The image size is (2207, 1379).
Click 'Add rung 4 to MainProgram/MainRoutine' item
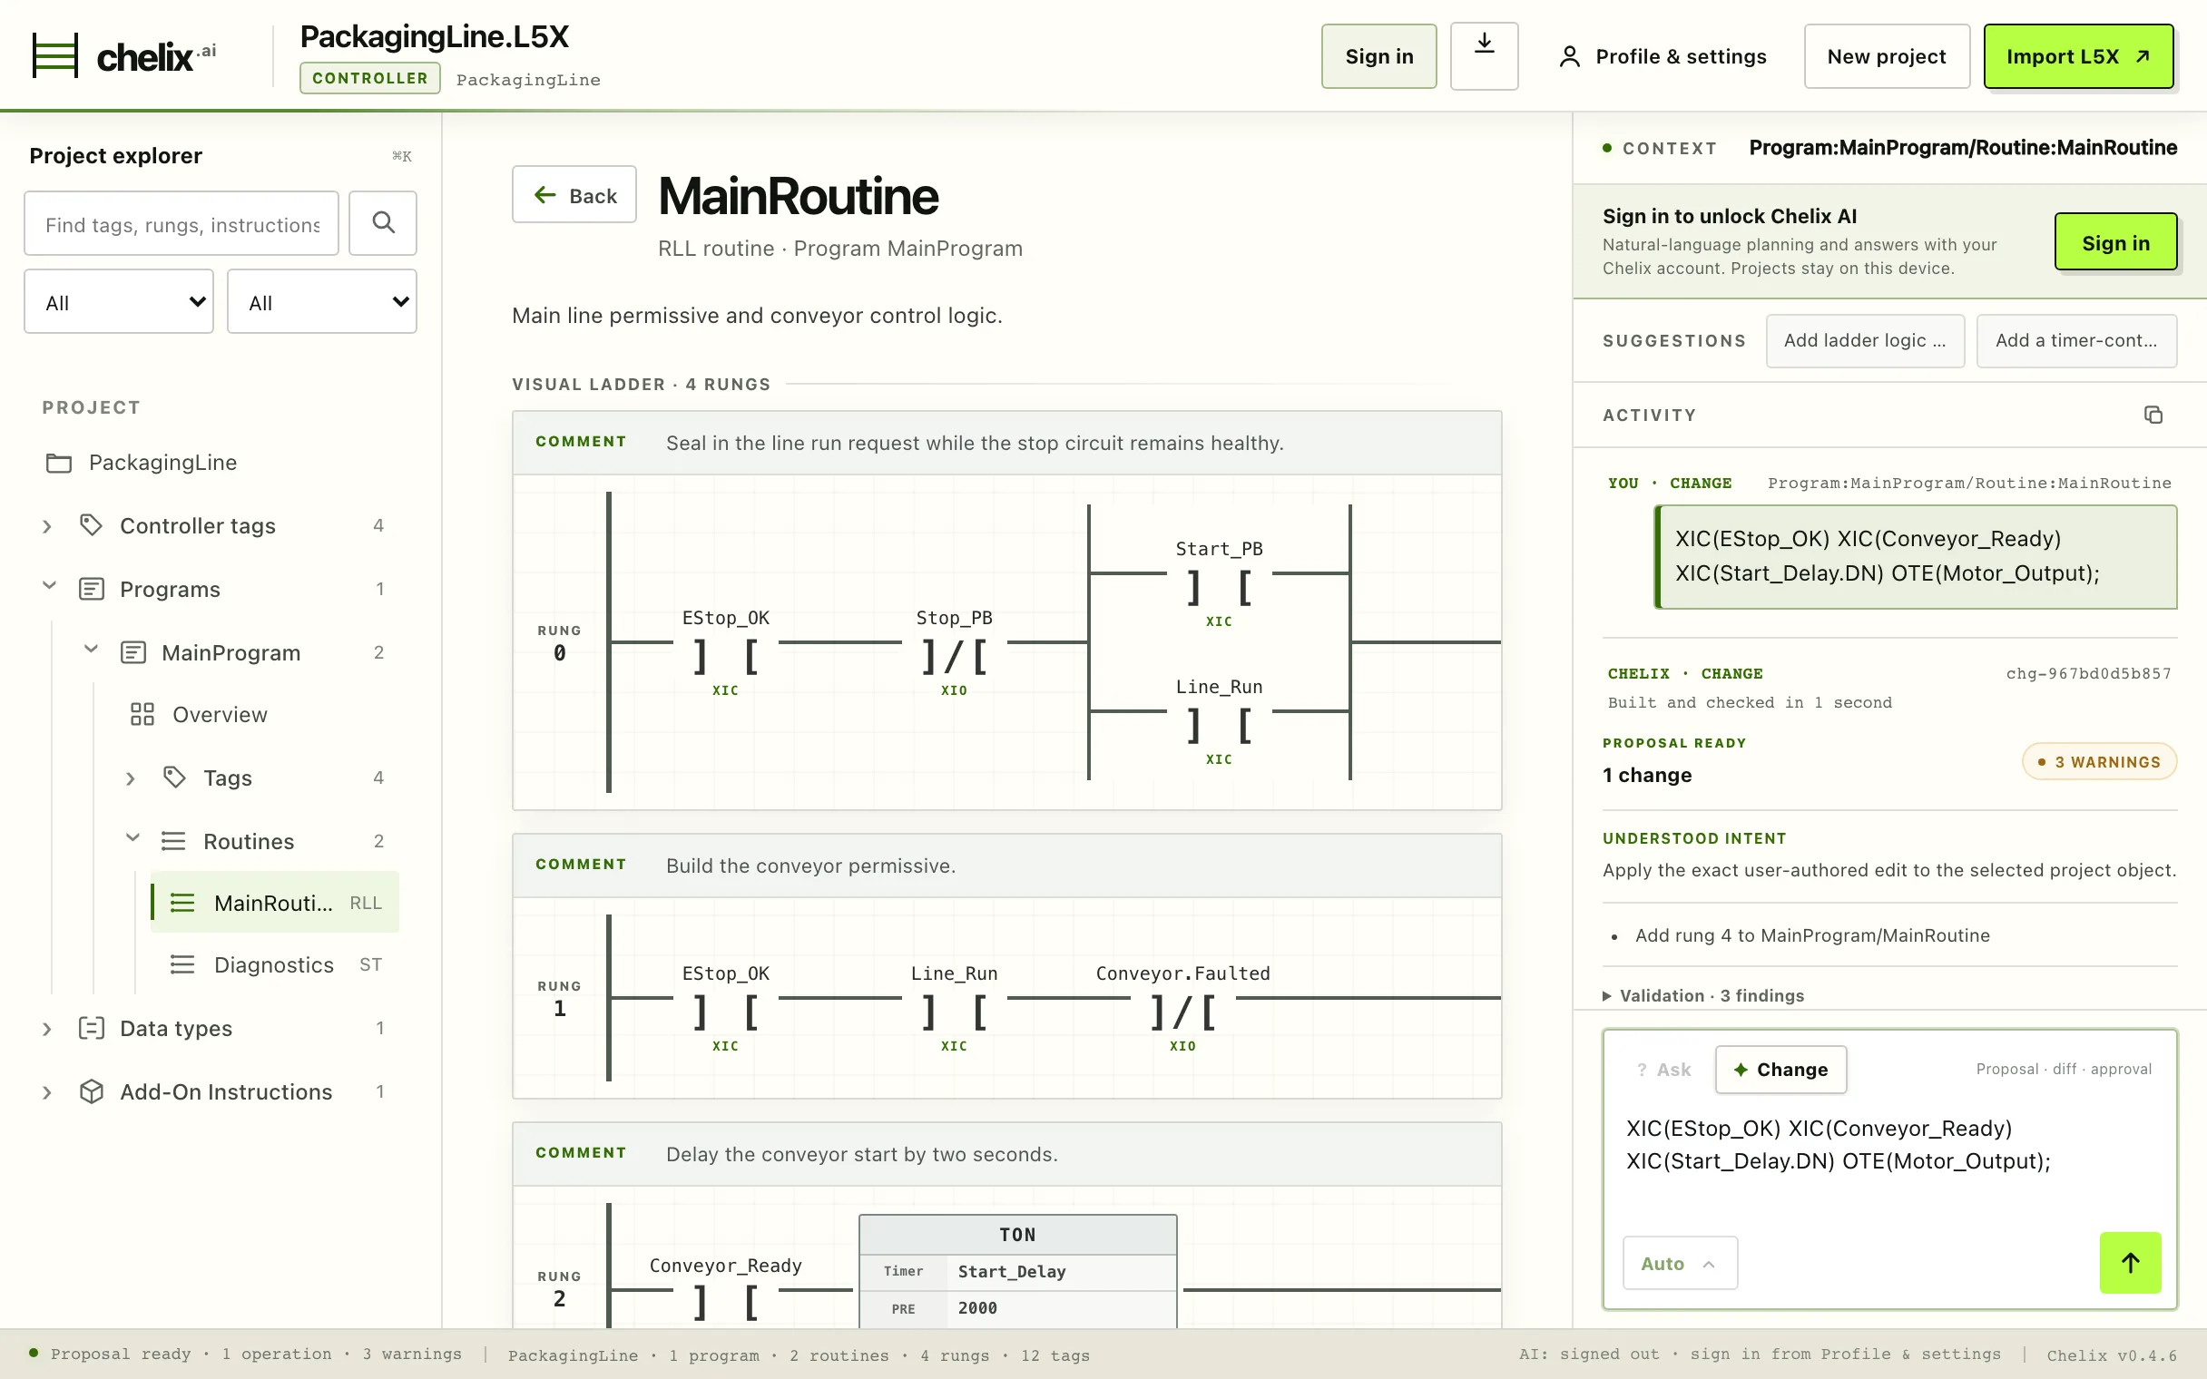click(x=1812, y=934)
